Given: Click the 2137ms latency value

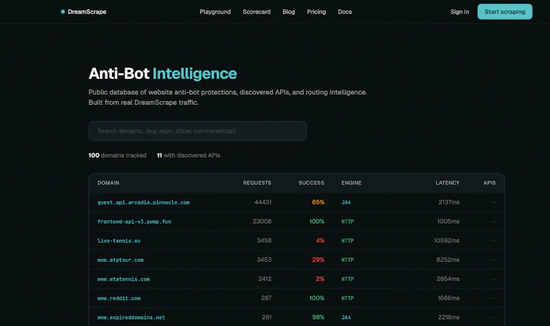Looking at the screenshot, I should (449, 202).
